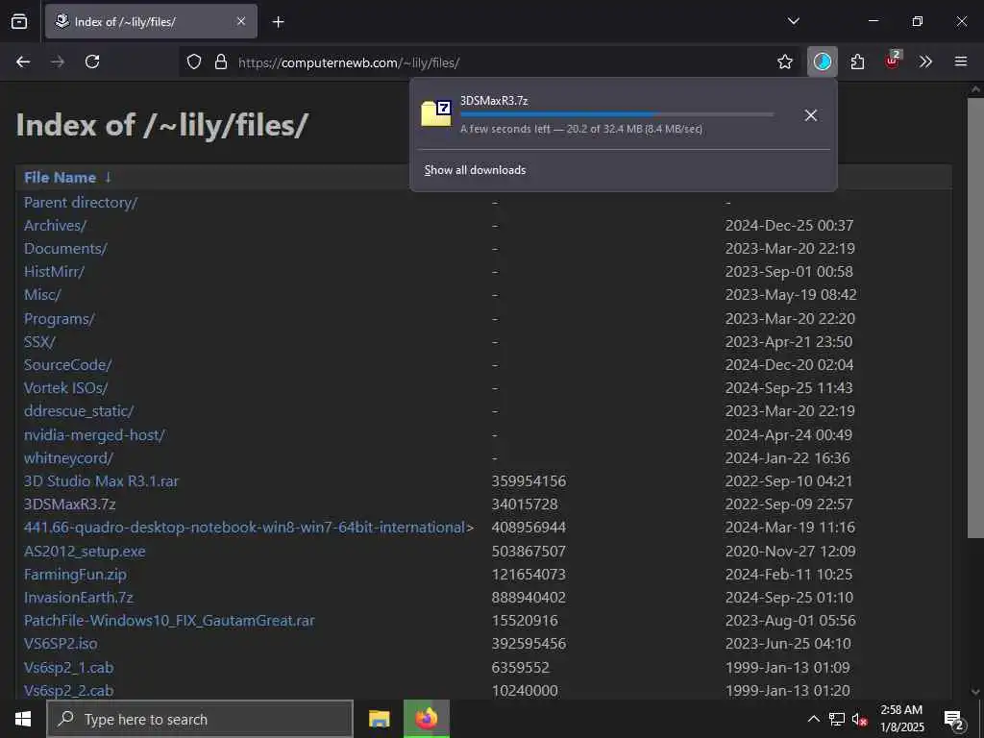Image resolution: width=984 pixels, height=738 pixels.
Task: Open the Vortek ISOs/ folder
Action: [x=66, y=388]
